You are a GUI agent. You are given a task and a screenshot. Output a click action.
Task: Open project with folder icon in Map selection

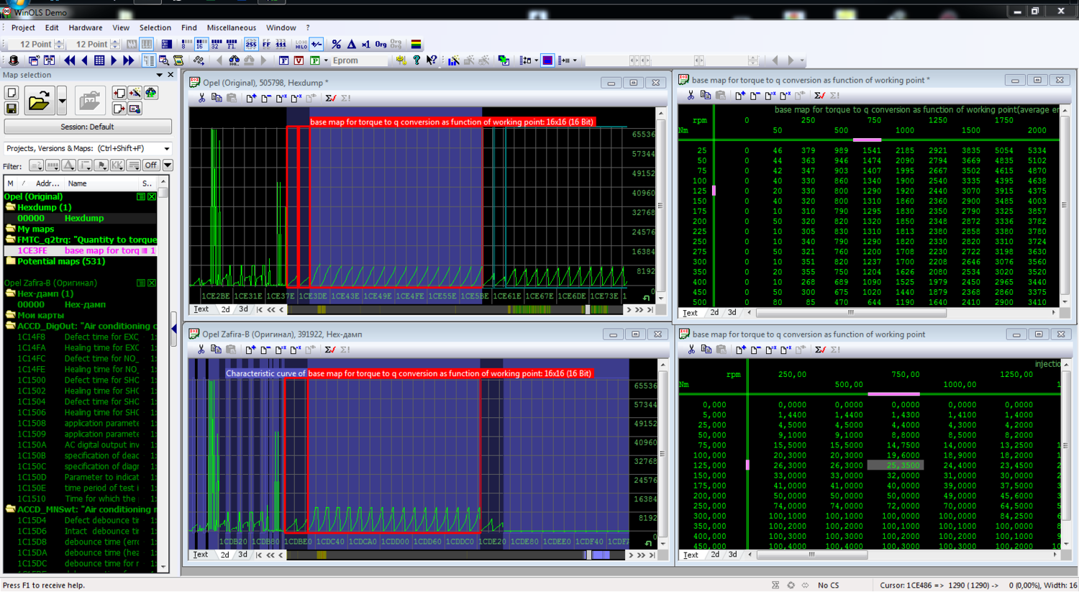point(39,101)
